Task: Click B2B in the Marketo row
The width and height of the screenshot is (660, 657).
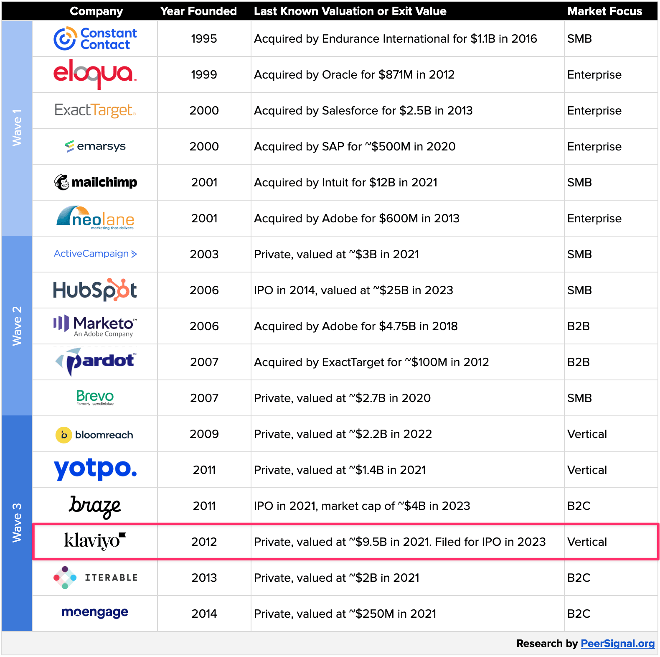Action: 579,326
